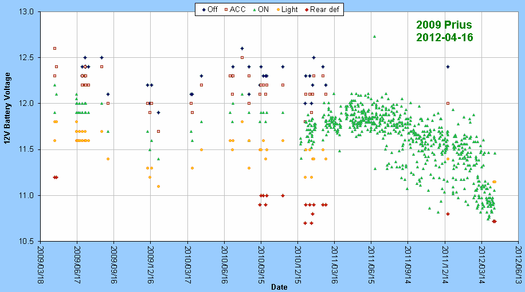Click the 2012/03/14 x-axis date label
Image resolution: width=525 pixels, height=292 pixels.
(482, 265)
